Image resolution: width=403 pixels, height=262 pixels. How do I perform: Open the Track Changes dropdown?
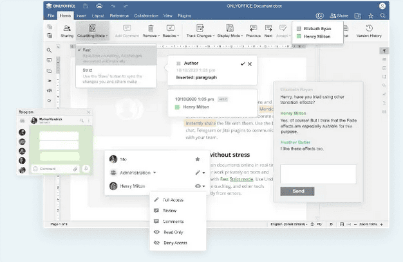pos(200,31)
